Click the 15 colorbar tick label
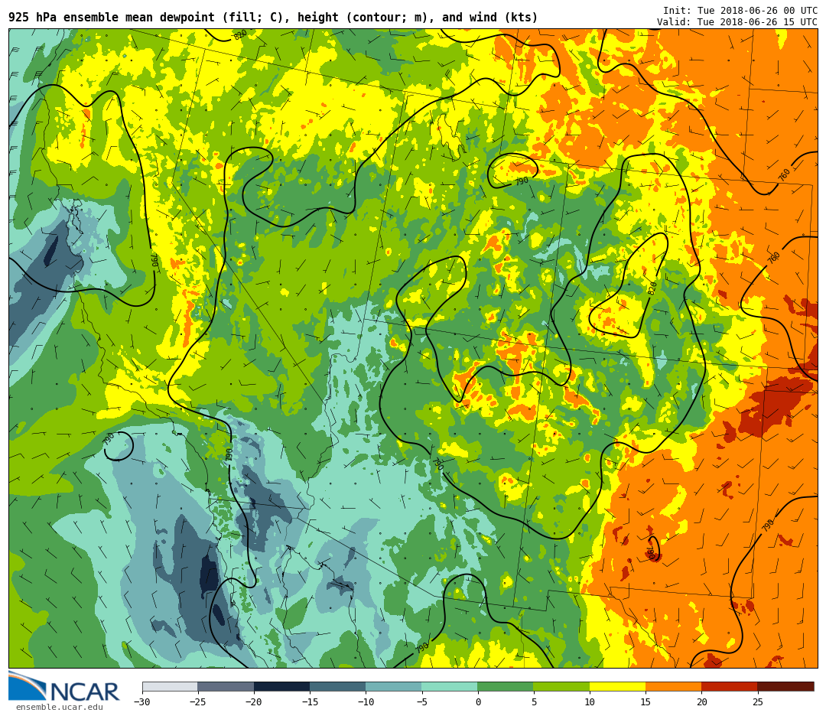The height and width of the screenshot is (716, 826). [x=646, y=701]
